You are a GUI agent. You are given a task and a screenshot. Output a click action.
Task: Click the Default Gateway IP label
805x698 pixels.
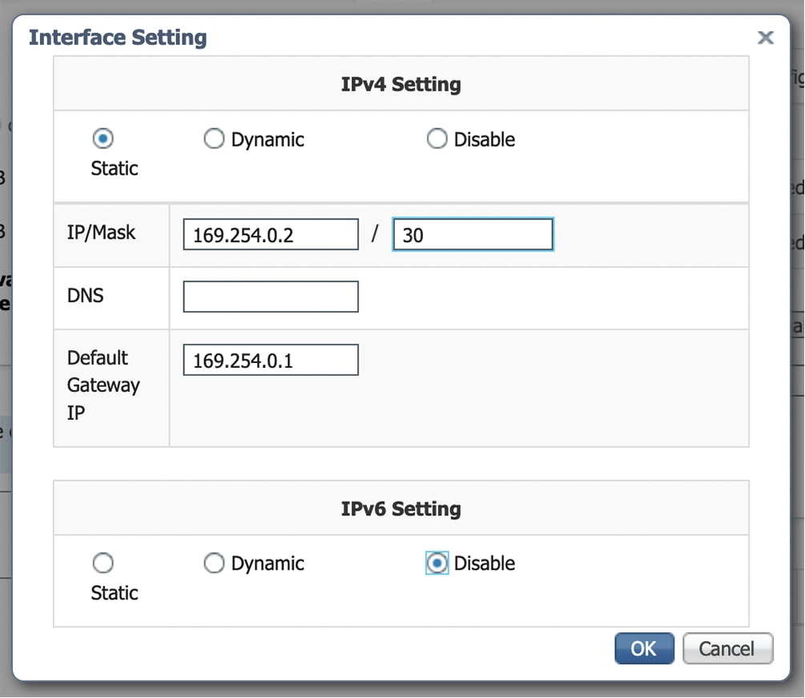103,385
